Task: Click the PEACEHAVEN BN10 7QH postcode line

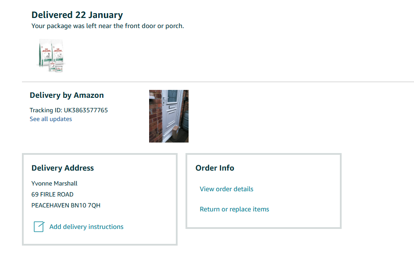Action: click(x=66, y=205)
